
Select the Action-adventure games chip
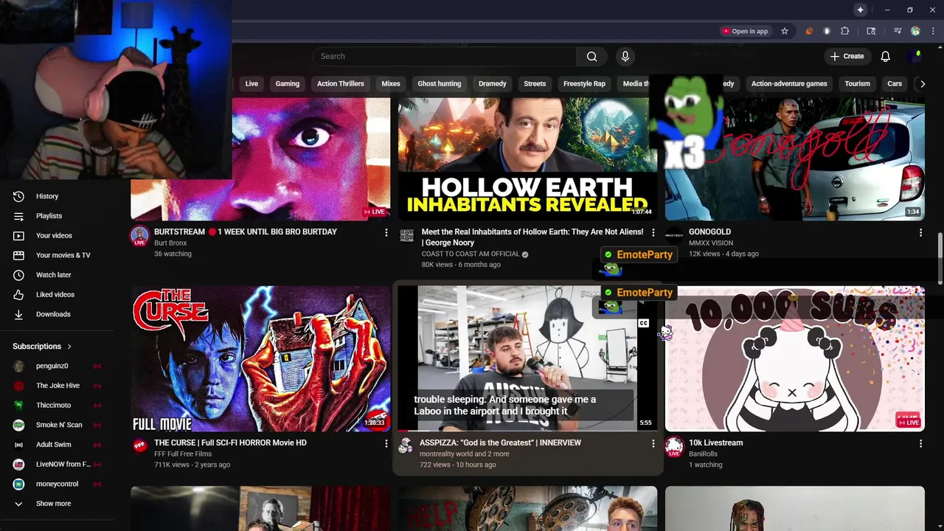789,84
